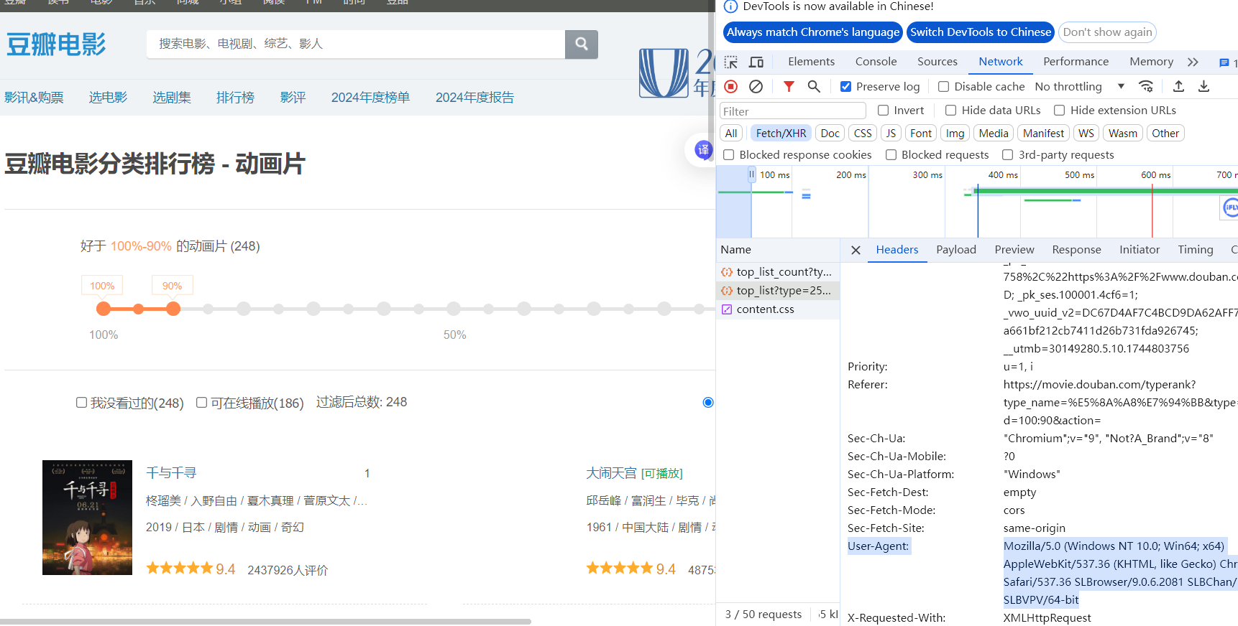The height and width of the screenshot is (626, 1238).
Task: Open the 千与千寻 title link
Action: pos(171,473)
